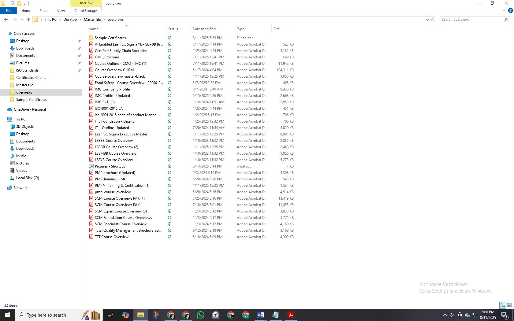514x321 pixels.
Task: Open the Cloud Storage ribbon tab
Action: [86, 11]
